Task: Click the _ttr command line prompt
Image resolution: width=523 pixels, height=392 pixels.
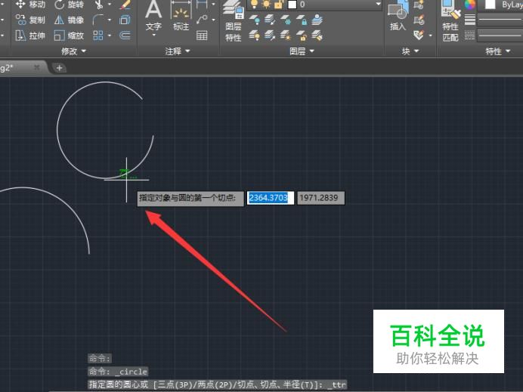Action: 217,384
